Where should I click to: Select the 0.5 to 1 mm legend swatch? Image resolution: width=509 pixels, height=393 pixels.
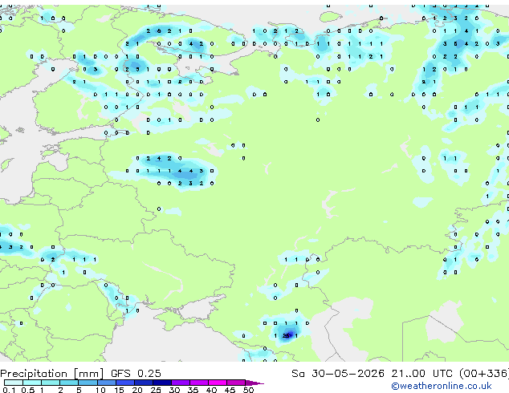click(x=32, y=383)
